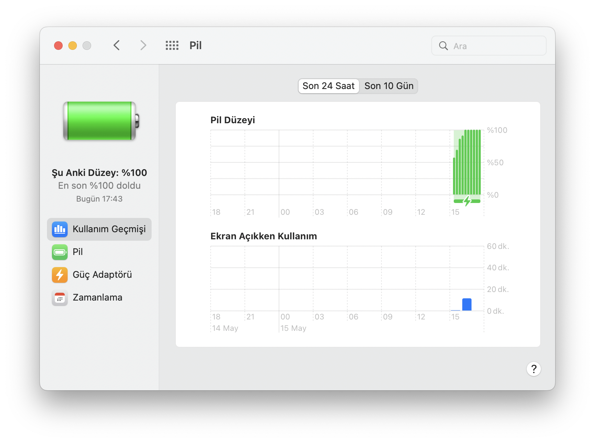Switch to Son 10 Gün view
This screenshot has height=443, width=595.
click(x=389, y=86)
